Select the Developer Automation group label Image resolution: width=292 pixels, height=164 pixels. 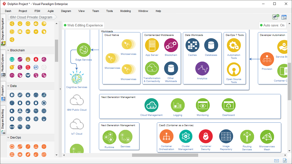coord(273,35)
